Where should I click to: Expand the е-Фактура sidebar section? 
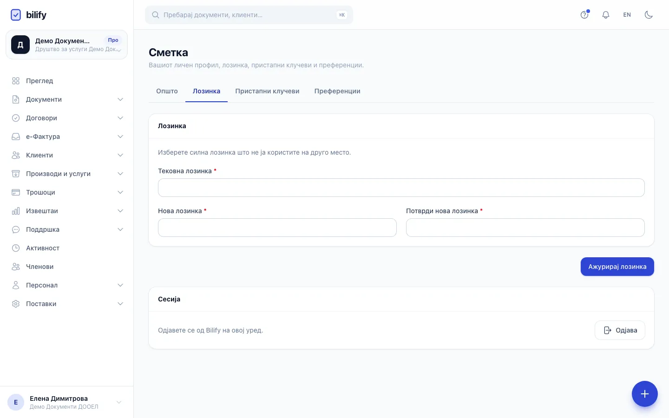pos(67,137)
